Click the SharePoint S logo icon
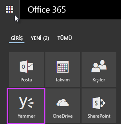121x124 pixels. pos(99,103)
